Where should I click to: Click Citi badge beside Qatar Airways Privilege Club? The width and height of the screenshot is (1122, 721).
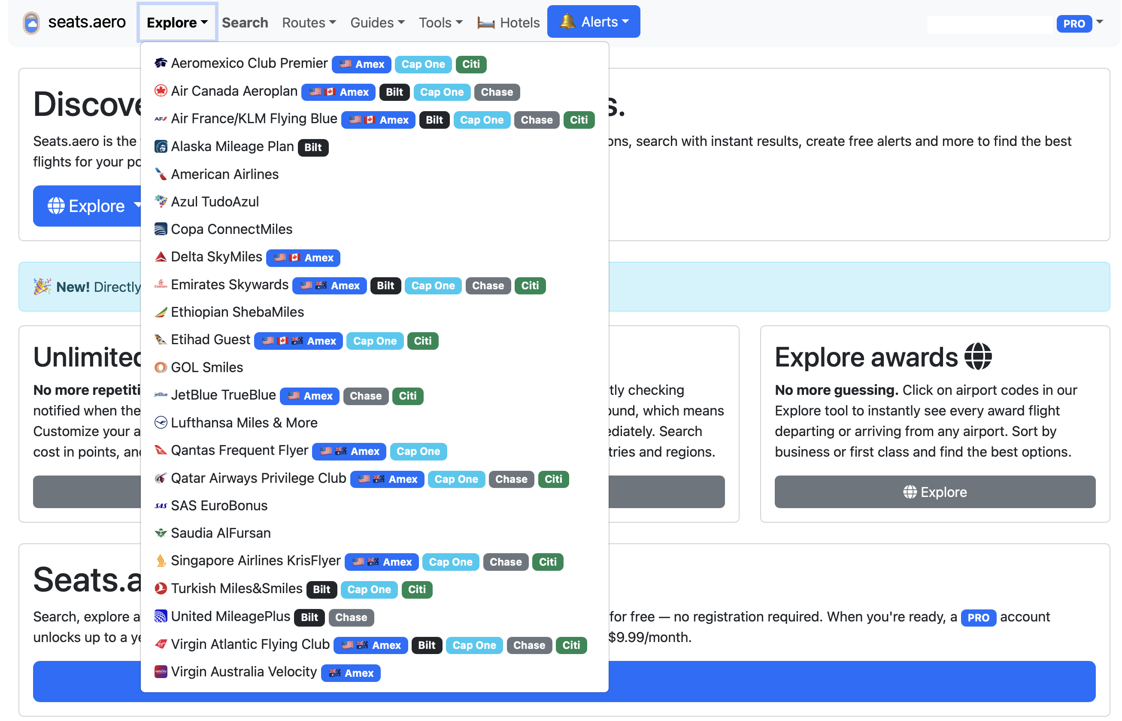point(553,479)
